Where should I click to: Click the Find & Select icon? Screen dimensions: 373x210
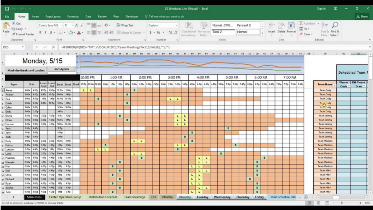point(335,30)
